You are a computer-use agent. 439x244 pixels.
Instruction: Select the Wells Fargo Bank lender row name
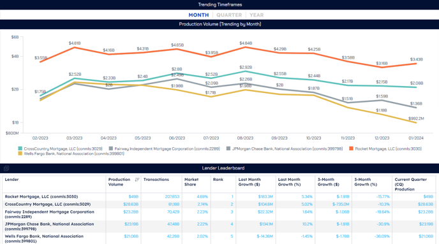coord(44,238)
